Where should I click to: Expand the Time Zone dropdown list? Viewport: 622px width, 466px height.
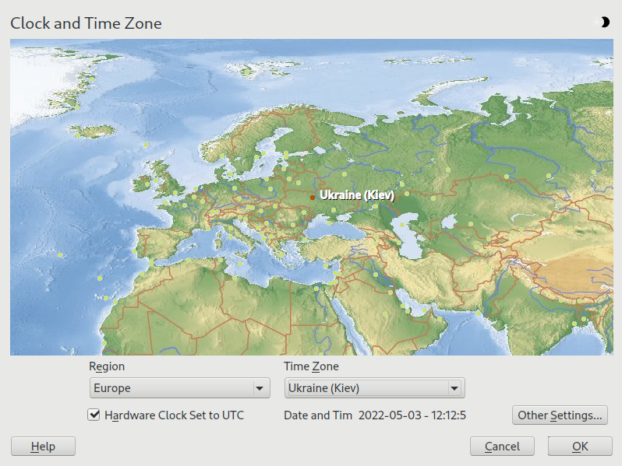[x=374, y=388]
